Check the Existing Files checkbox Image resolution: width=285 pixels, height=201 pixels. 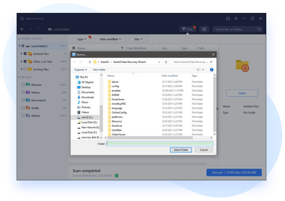(x=25, y=69)
